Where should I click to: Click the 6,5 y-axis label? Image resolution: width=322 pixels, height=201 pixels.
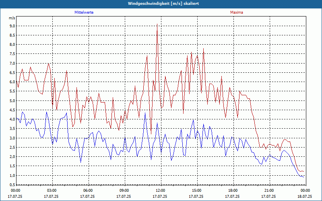[x=12, y=73]
